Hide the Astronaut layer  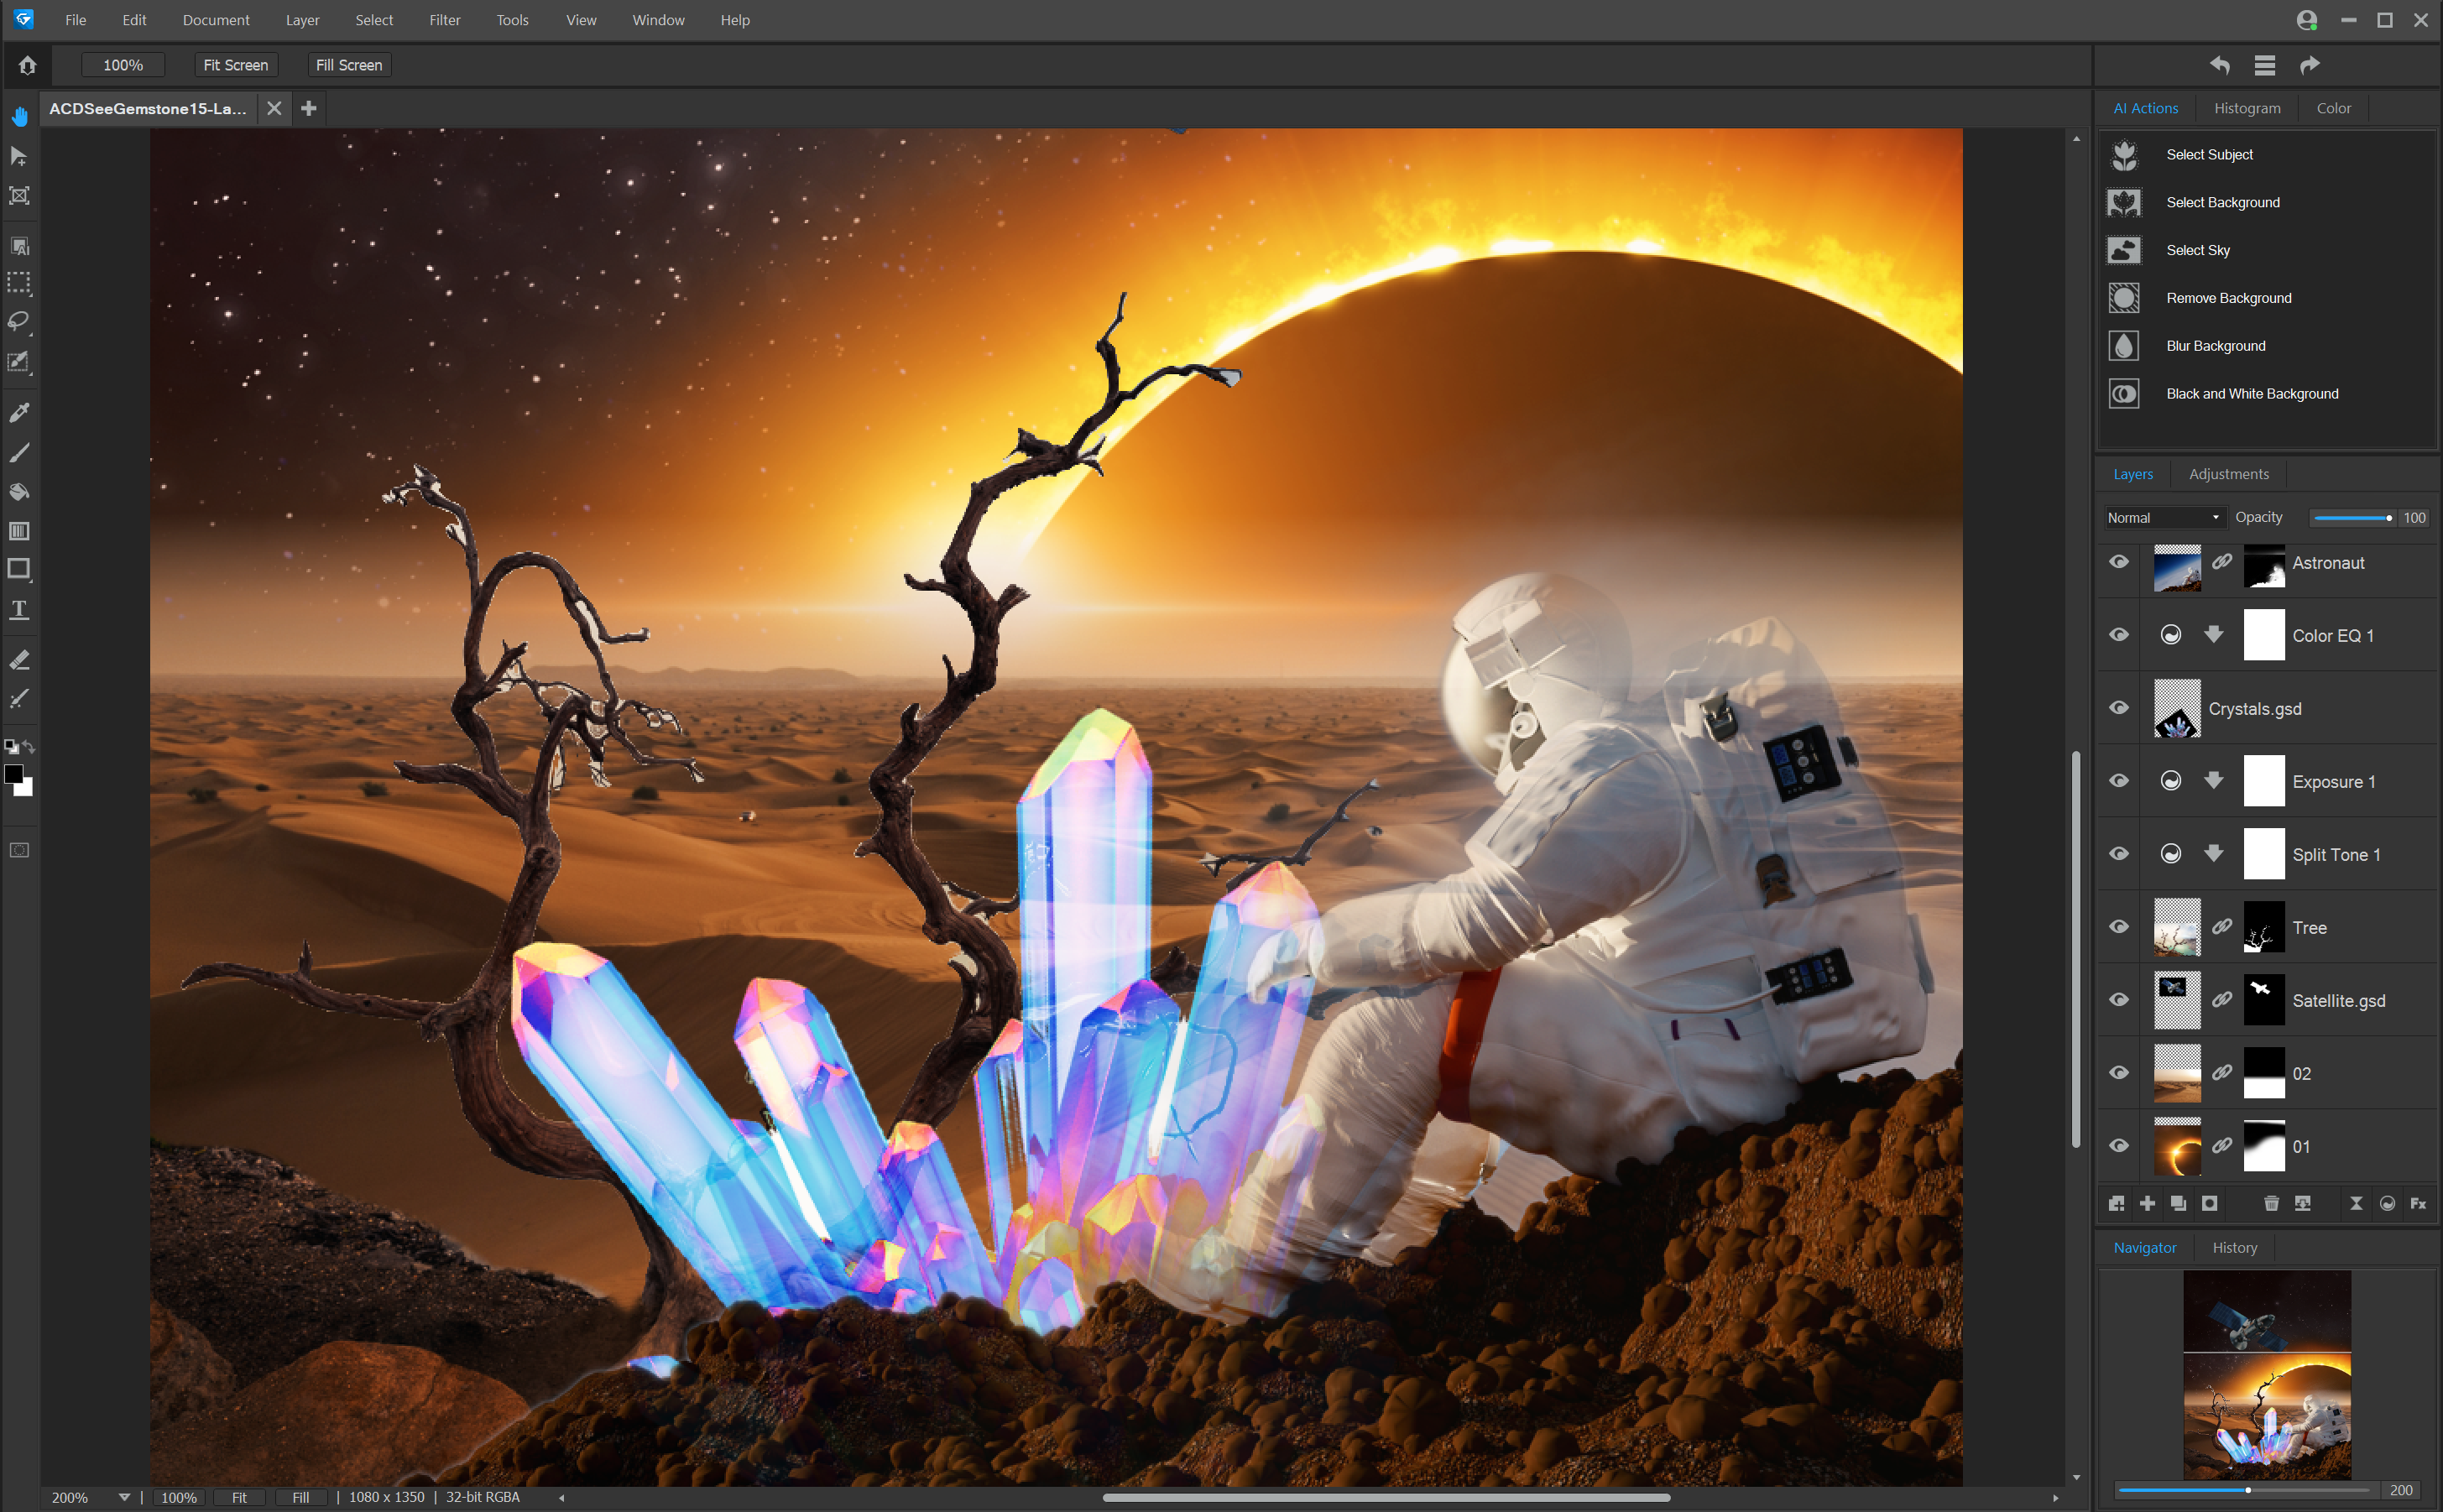click(2119, 562)
